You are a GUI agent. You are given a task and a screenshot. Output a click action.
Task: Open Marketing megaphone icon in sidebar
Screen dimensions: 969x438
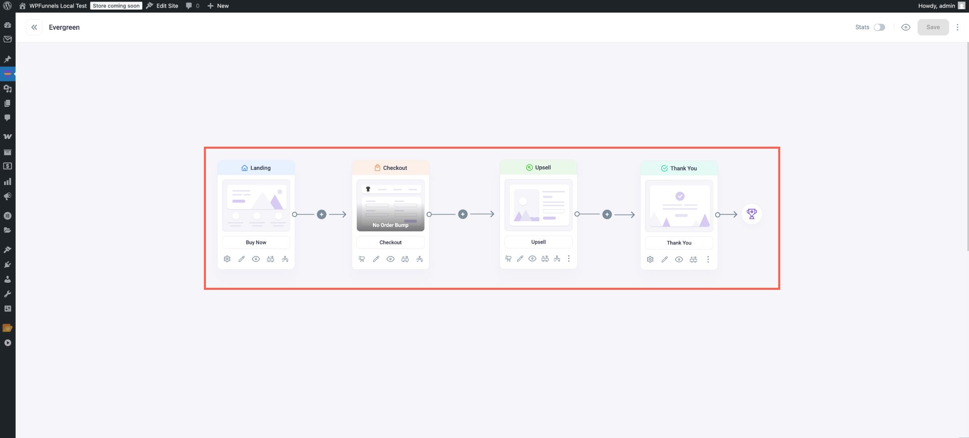pyautogui.click(x=8, y=196)
